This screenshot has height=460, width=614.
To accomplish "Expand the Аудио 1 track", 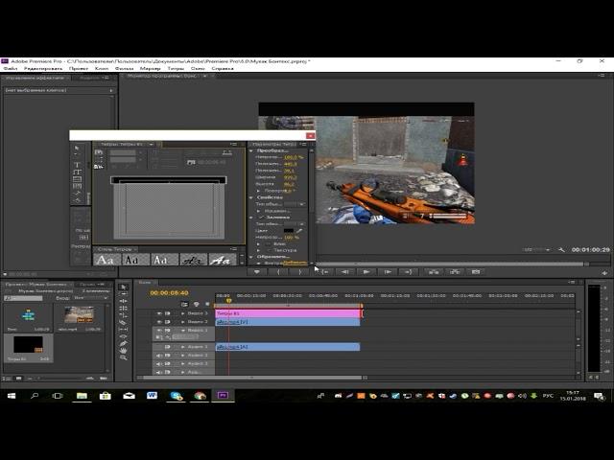I will pyautogui.click(x=183, y=347).
